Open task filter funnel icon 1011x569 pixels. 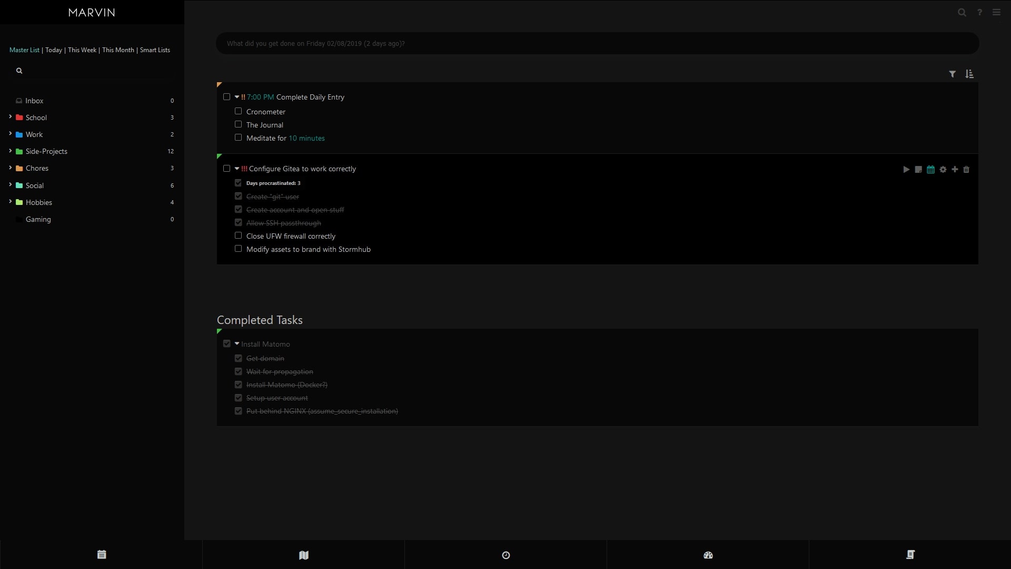(953, 74)
